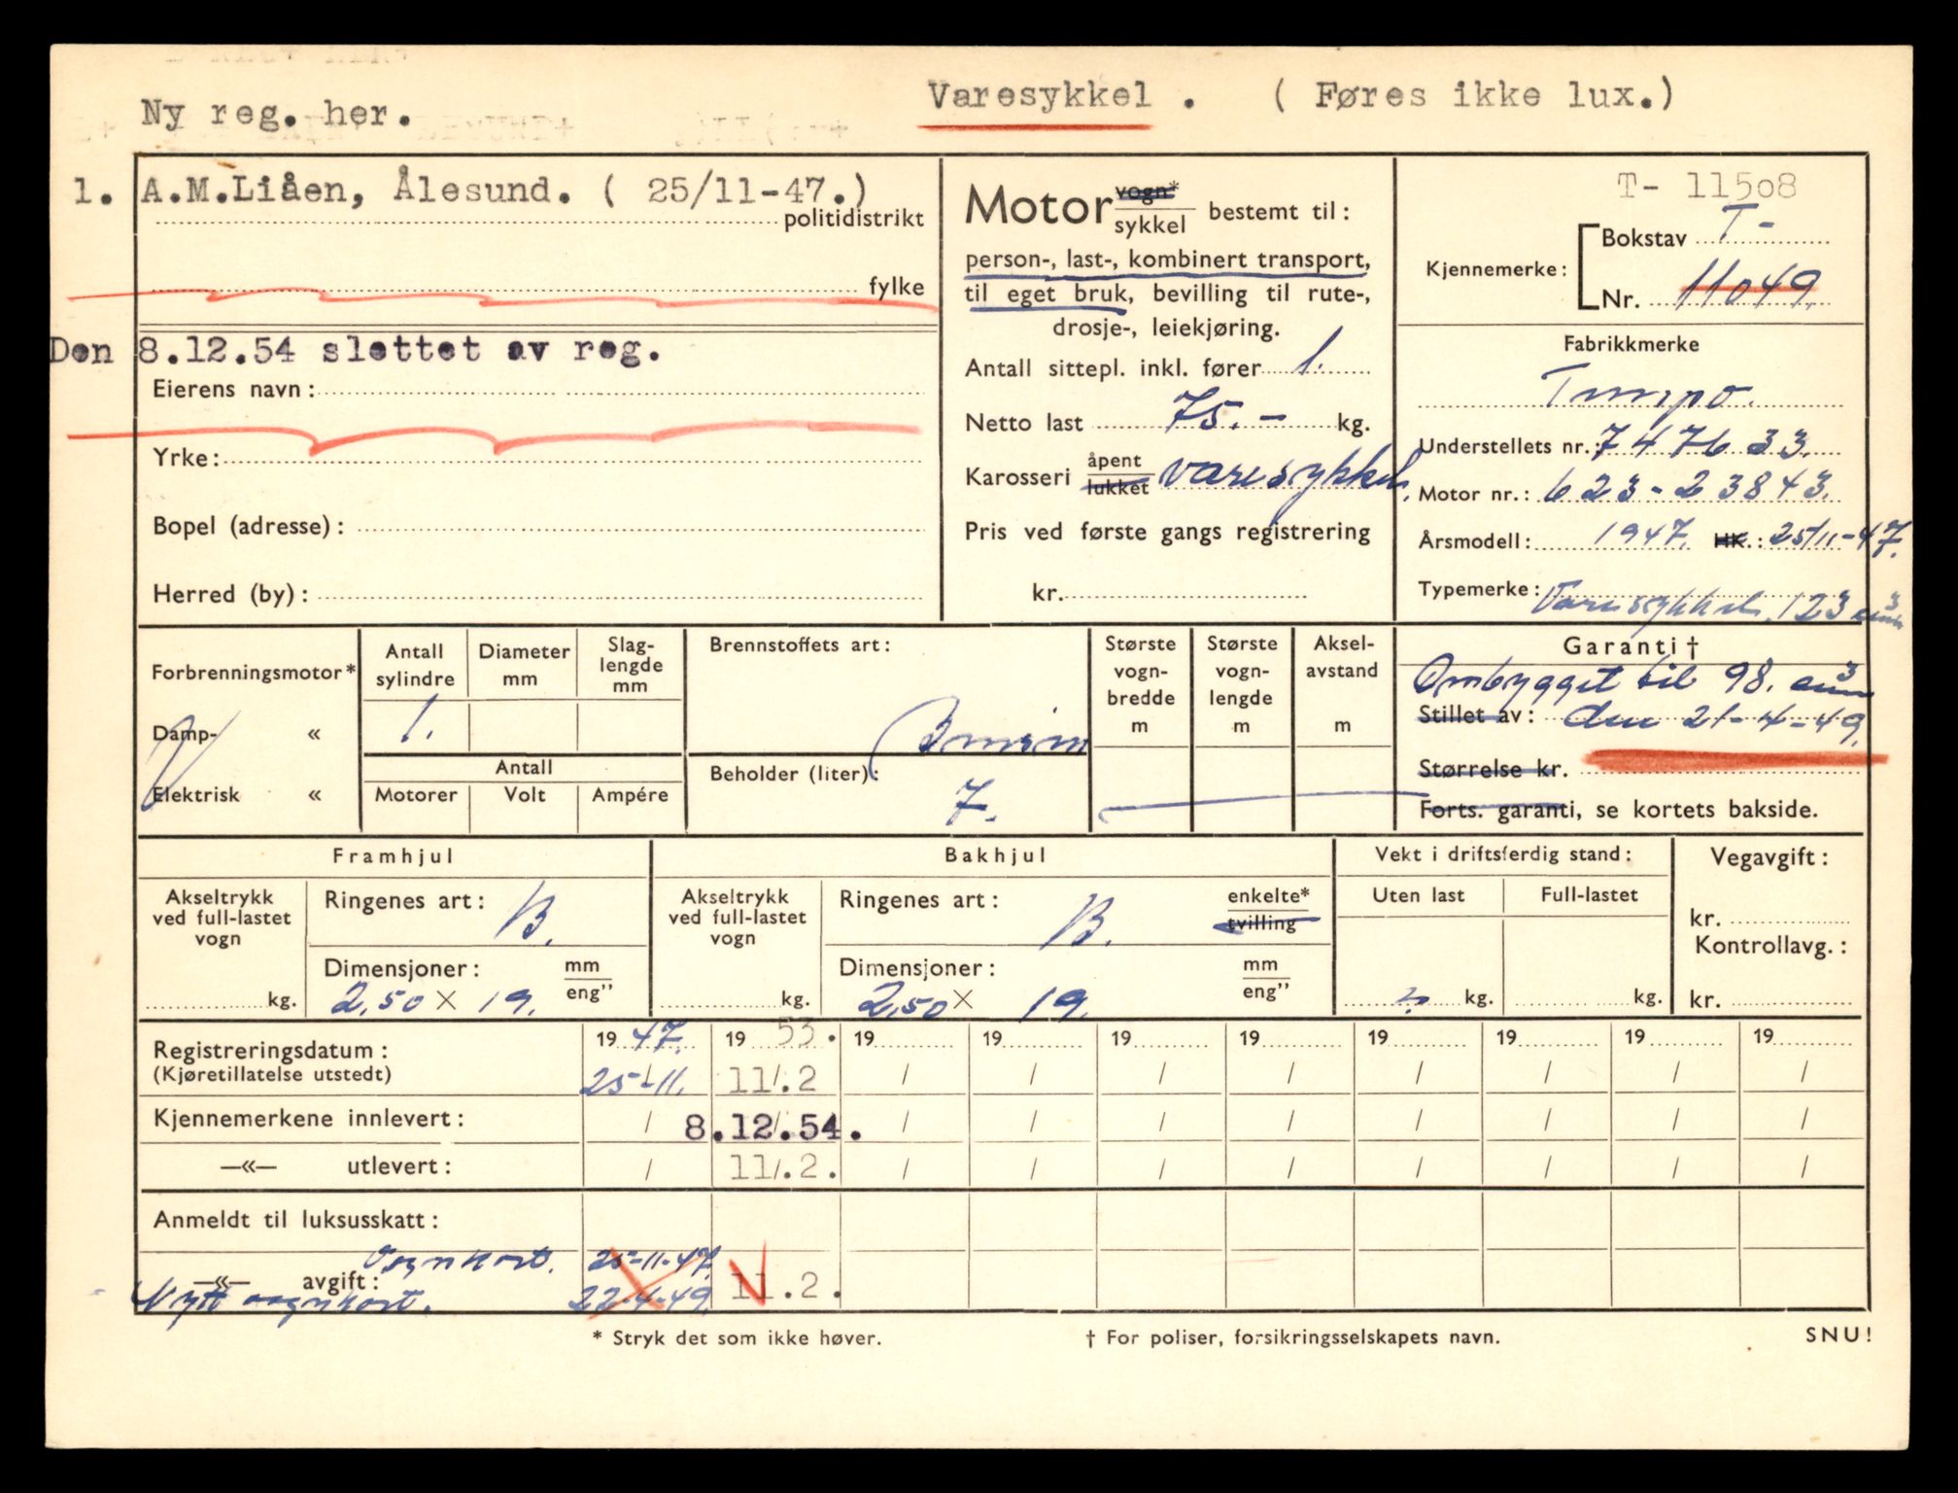Click the 'Bopel (adresse)' label
Viewport: 1958px width, 1493px height.
pyautogui.click(x=249, y=526)
